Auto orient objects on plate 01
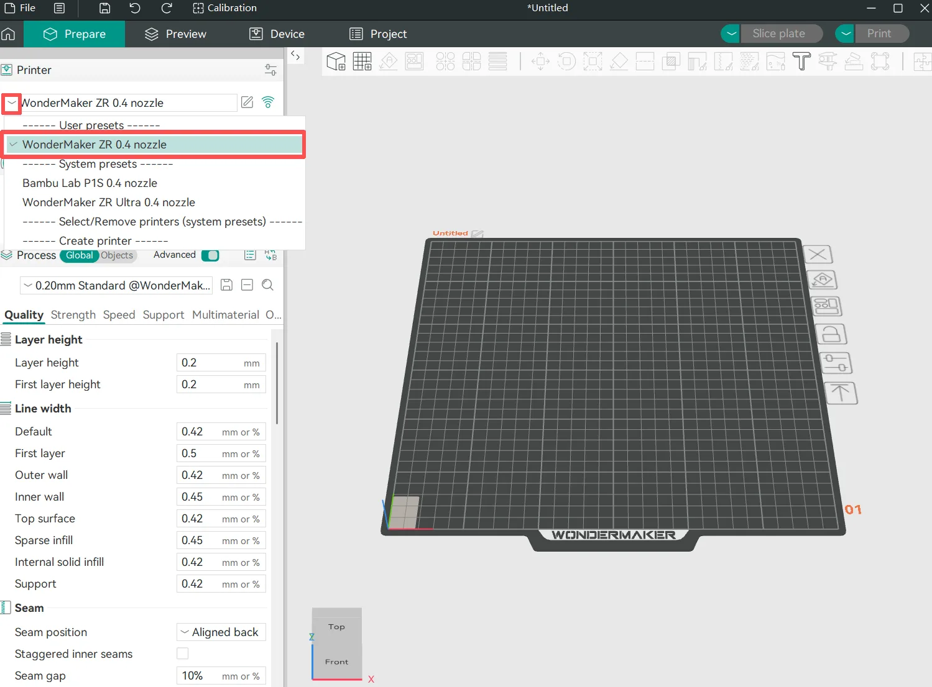The height and width of the screenshot is (687, 932). [822, 280]
